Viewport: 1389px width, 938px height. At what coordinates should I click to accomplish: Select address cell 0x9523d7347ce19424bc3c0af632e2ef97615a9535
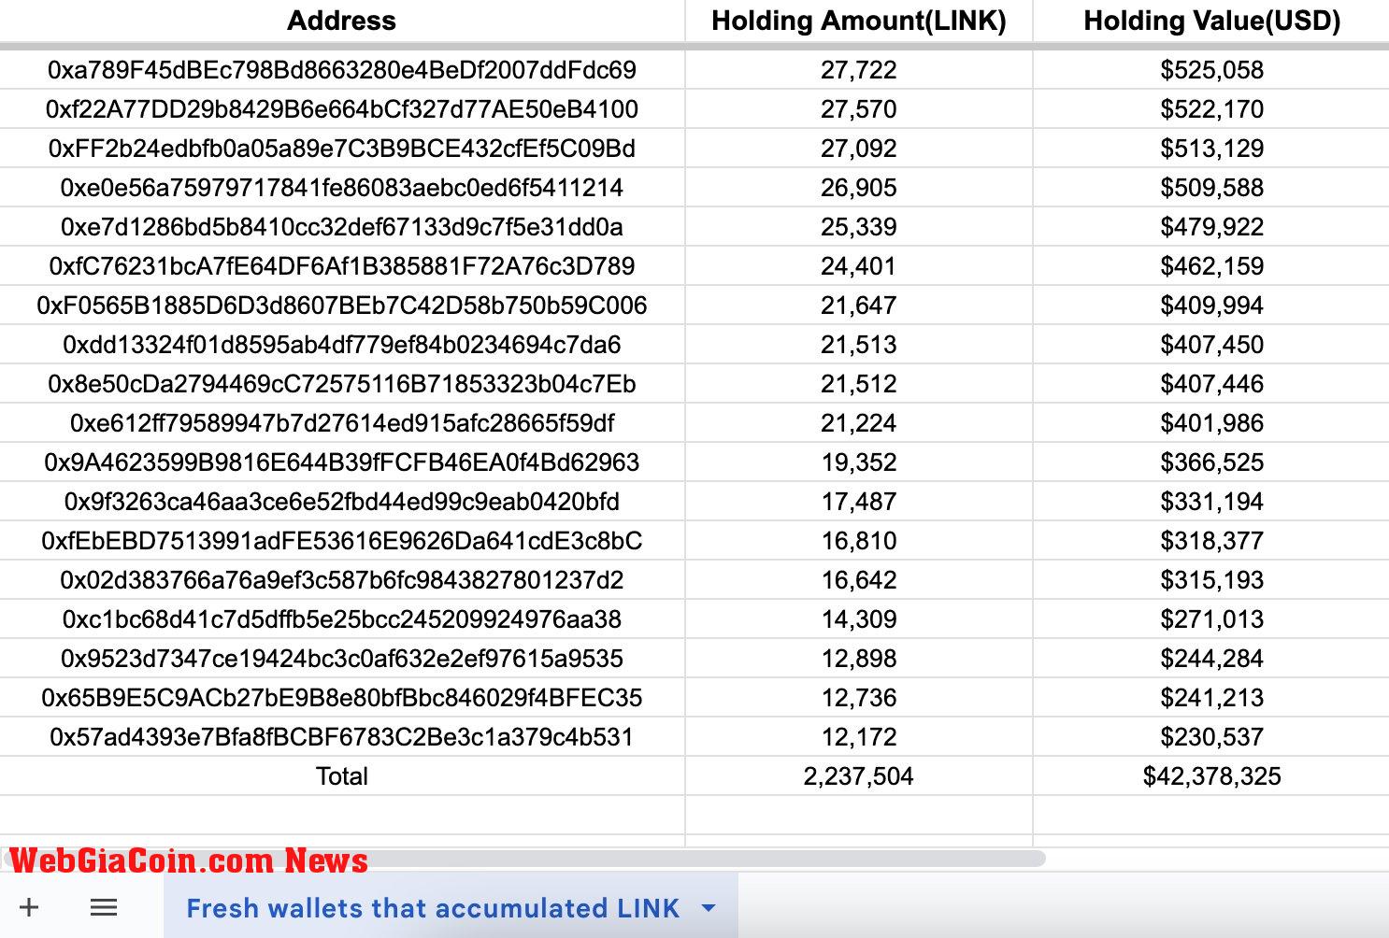(x=342, y=659)
